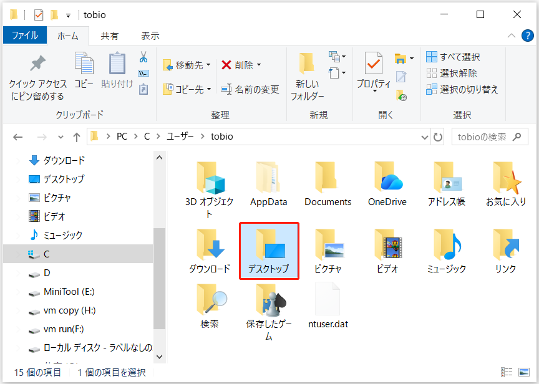539x384 pixels.
Task: Click the Copy (コピー) icon
Action: point(84,64)
